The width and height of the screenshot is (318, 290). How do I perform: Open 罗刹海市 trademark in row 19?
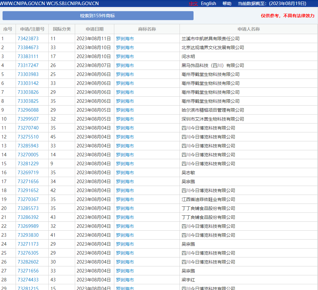pyautogui.click(x=125, y=200)
